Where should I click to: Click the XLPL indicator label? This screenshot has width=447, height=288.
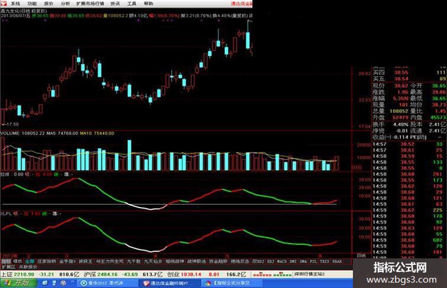pyautogui.click(x=5, y=213)
